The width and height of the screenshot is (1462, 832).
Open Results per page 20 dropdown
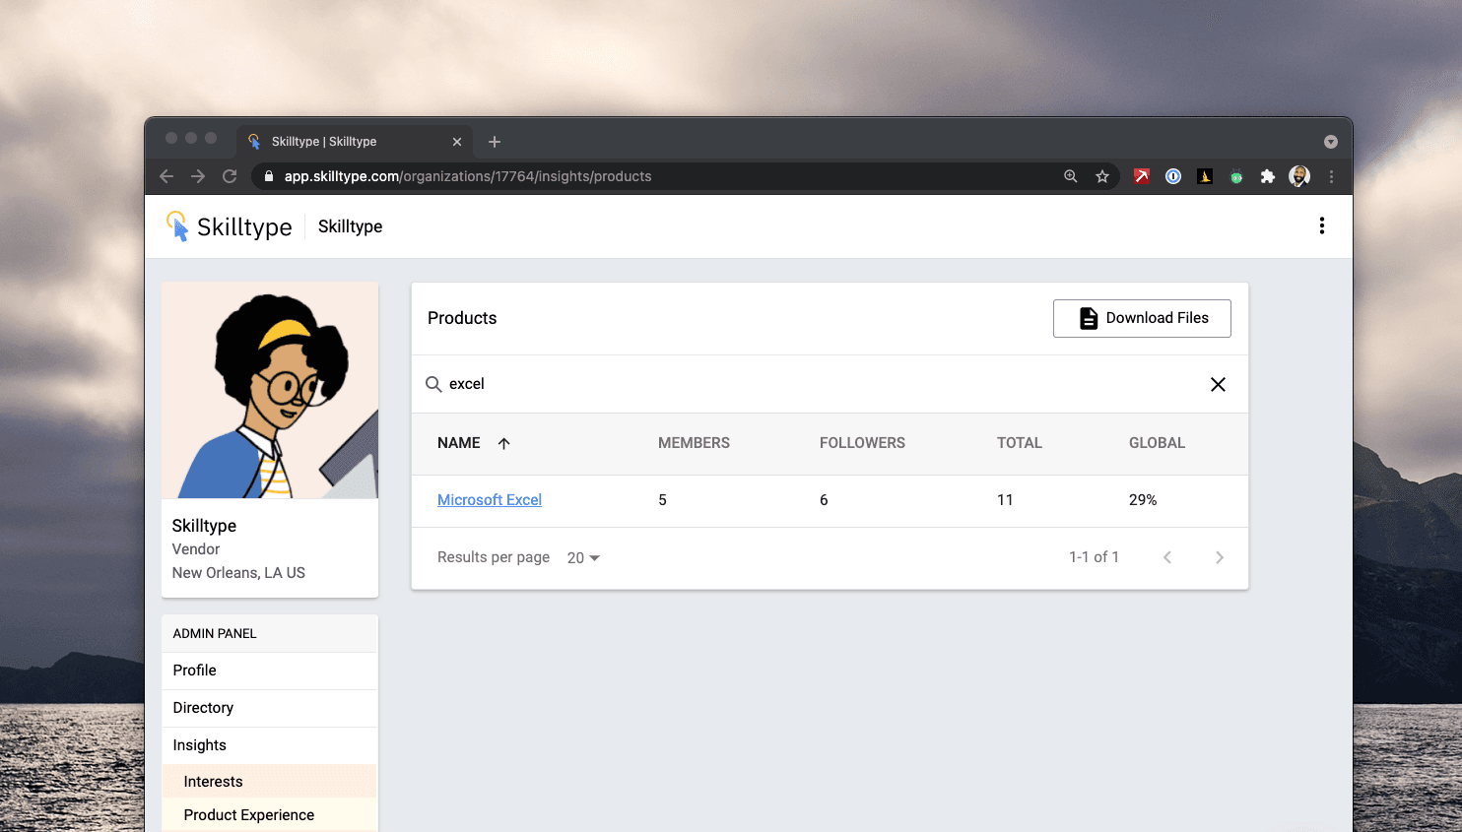coord(583,557)
